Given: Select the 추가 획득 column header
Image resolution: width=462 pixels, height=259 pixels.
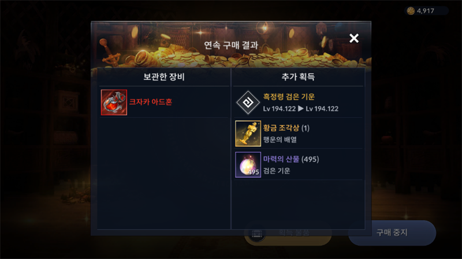Looking at the screenshot, I should point(298,77).
